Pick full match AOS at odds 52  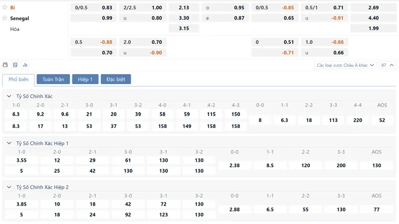[x=382, y=120]
